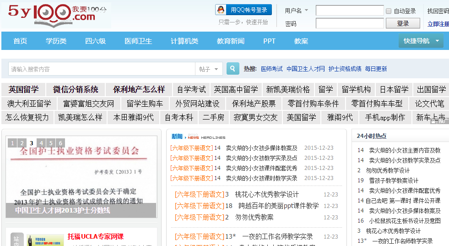Viewport: 449px width, 246px height.
Task: Focus the 请输入搜索内容 search field
Action: pos(102,69)
